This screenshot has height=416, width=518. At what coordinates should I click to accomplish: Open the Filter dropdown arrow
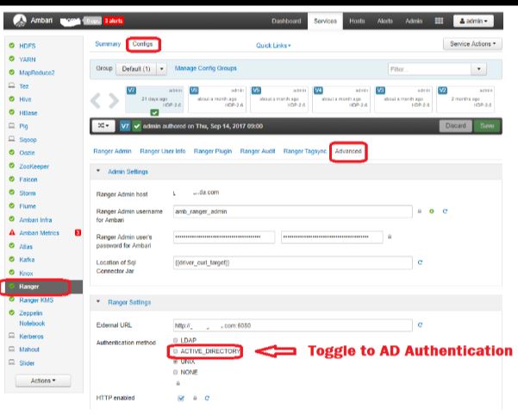(x=478, y=69)
